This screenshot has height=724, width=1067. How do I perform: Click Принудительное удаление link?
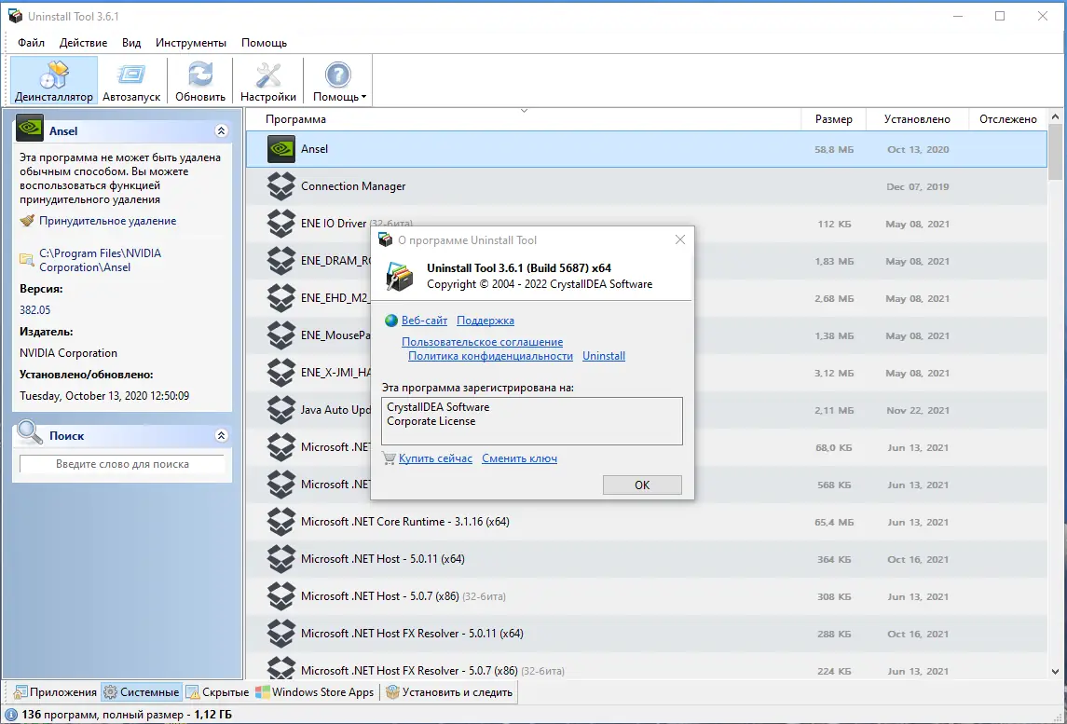107,221
